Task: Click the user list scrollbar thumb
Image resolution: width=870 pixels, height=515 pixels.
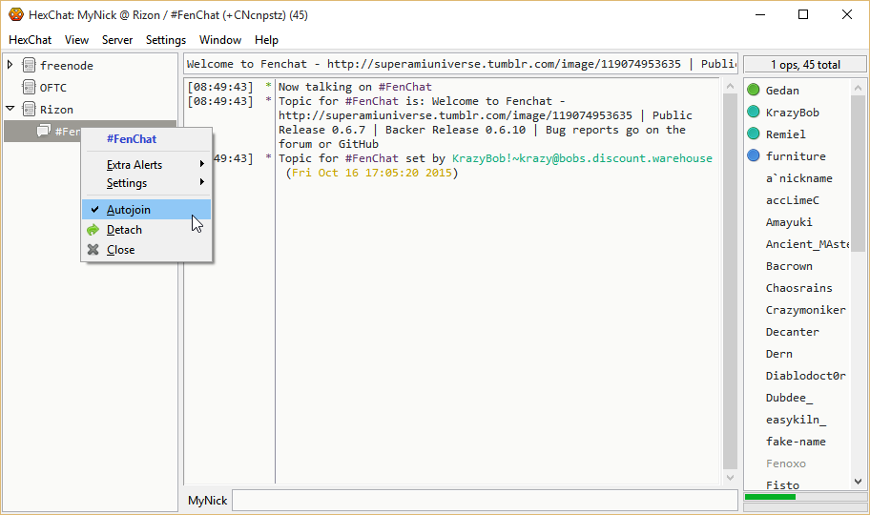Action: [x=858, y=174]
